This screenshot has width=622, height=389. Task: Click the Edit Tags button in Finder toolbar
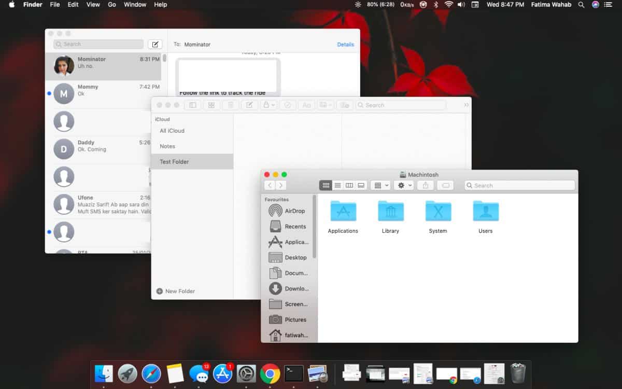[x=445, y=185]
